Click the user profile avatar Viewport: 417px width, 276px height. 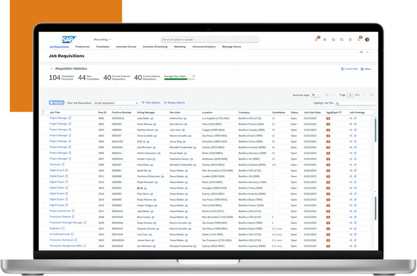[x=367, y=40]
